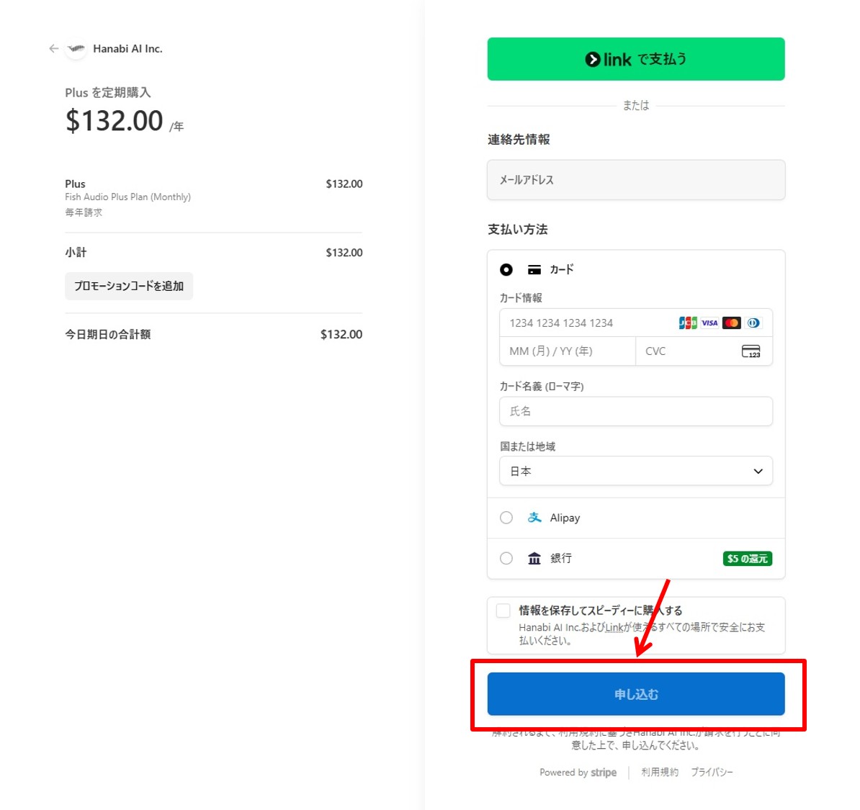Check the save information for faster checkout box
The width and height of the screenshot is (860, 810).
503,611
